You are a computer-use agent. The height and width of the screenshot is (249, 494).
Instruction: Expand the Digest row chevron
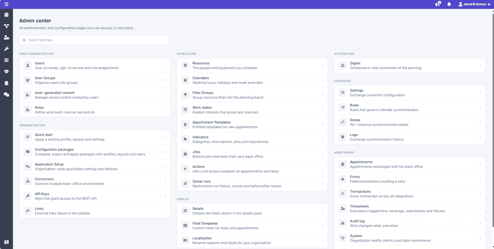(480, 66)
